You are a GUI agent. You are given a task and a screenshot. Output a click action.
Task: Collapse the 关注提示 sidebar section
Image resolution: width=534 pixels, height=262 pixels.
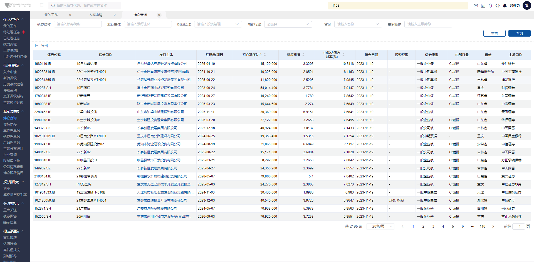(23, 204)
